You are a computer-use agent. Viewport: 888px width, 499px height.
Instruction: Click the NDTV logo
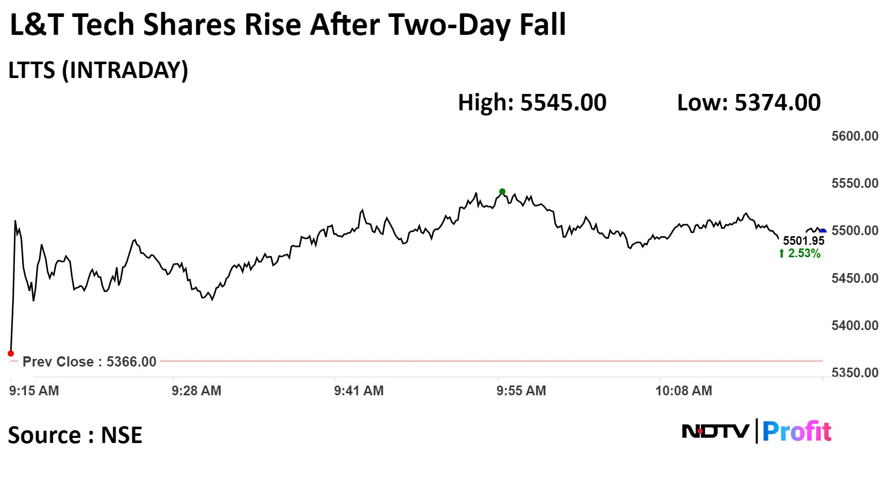pos(715,431)
